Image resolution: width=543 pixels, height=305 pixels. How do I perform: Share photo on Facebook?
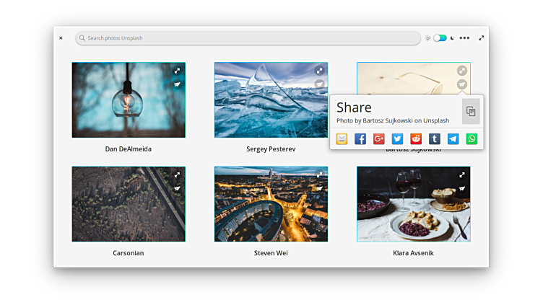click(360, 139)
